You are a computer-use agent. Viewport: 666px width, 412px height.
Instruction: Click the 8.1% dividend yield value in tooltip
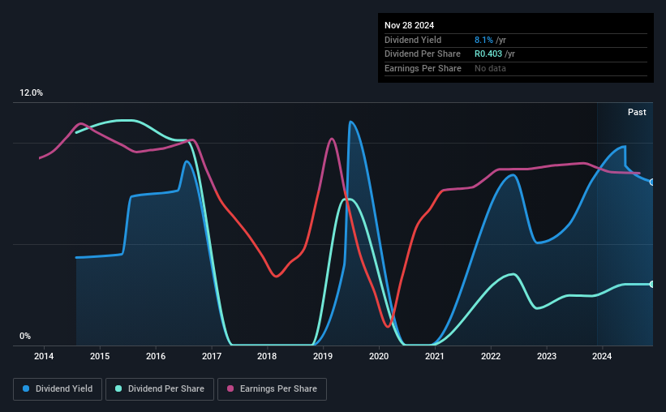point(483,40)
